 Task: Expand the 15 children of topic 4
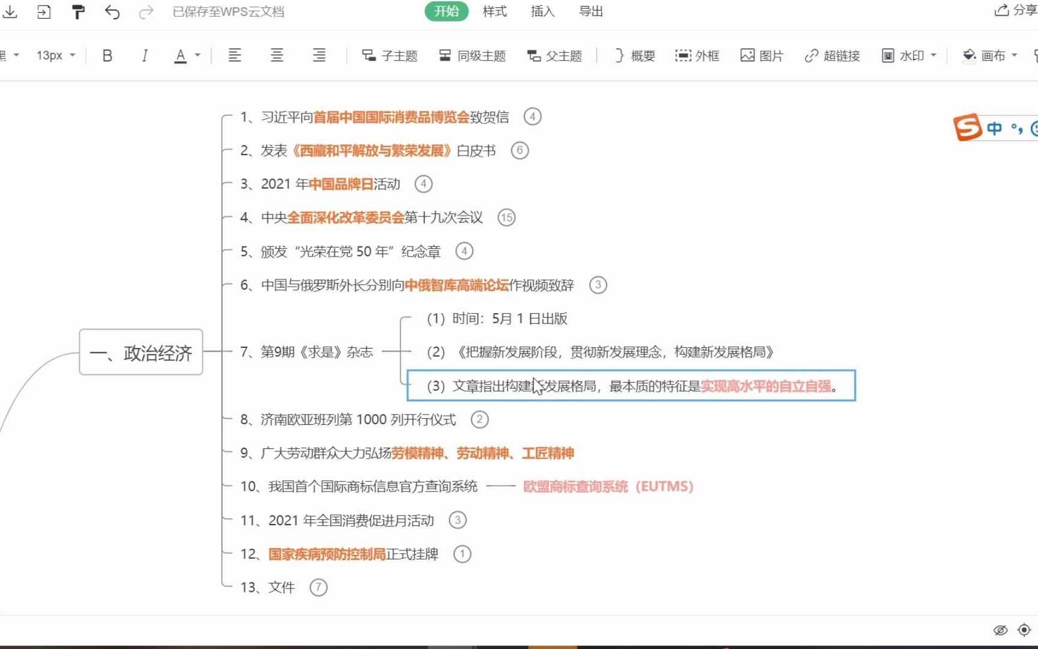(506, 218)
